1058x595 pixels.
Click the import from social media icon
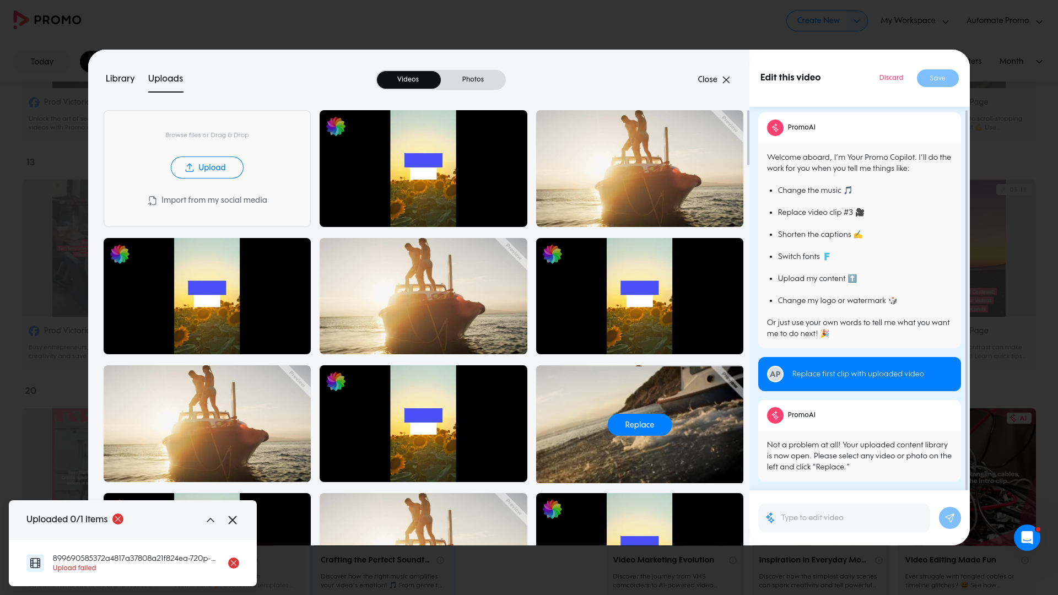tap(152, 201)
